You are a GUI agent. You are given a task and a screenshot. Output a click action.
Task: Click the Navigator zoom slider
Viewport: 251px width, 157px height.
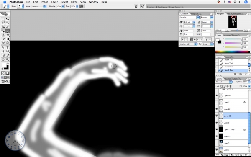pyautogui.click(x=237, y=30)
